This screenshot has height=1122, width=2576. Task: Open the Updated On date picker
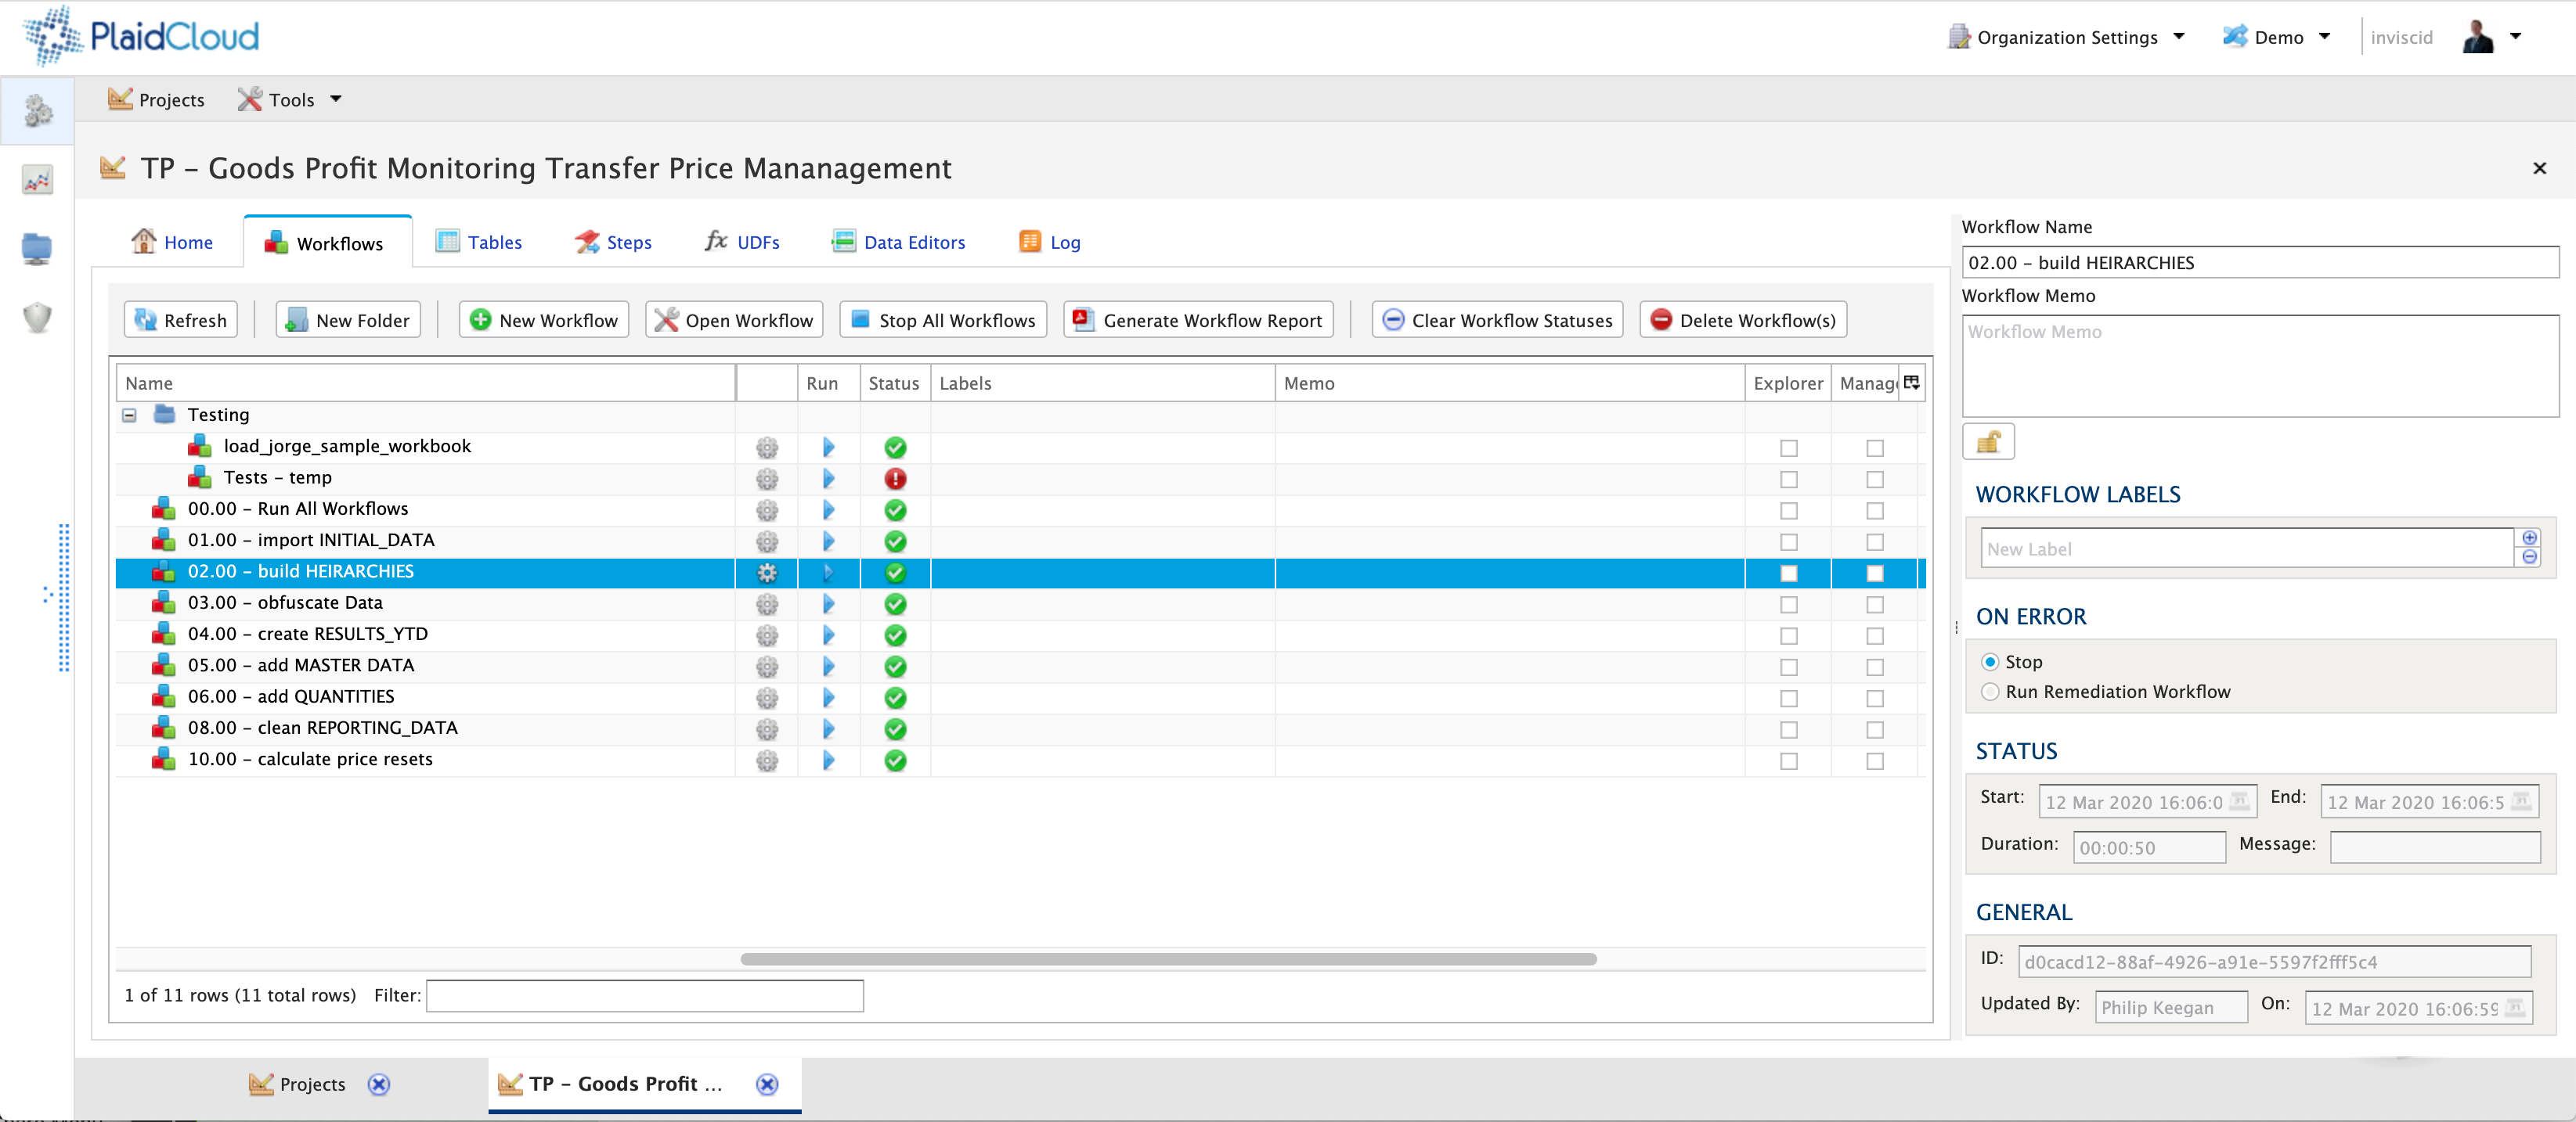[x=2515, y=1007]
